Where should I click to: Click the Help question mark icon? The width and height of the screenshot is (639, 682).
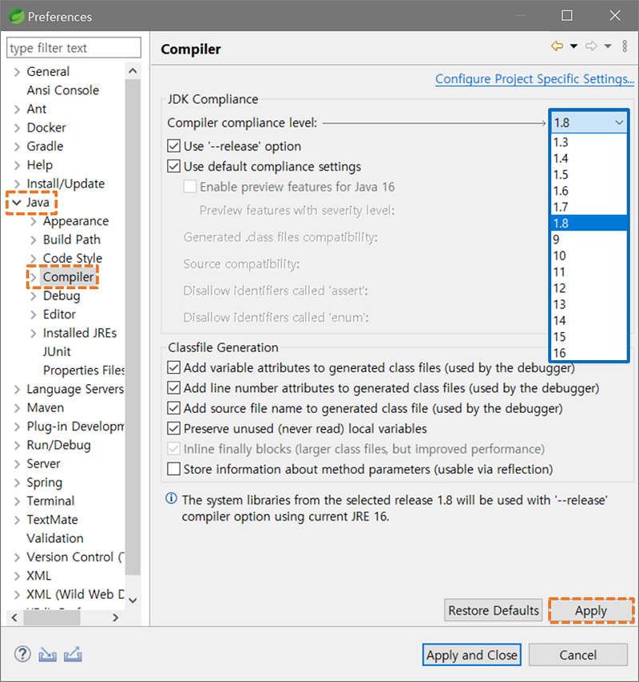[x=22, y=654]
